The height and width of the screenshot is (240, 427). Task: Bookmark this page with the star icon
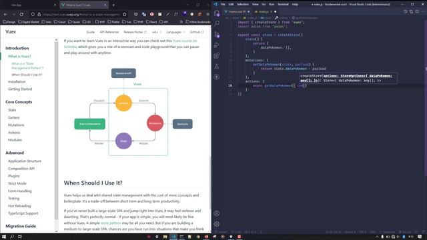click(x=125, y=14)
